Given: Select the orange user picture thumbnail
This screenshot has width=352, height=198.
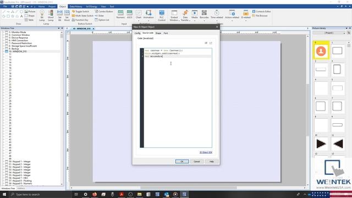Looking at the screenshot, I should tap(321, 51).
